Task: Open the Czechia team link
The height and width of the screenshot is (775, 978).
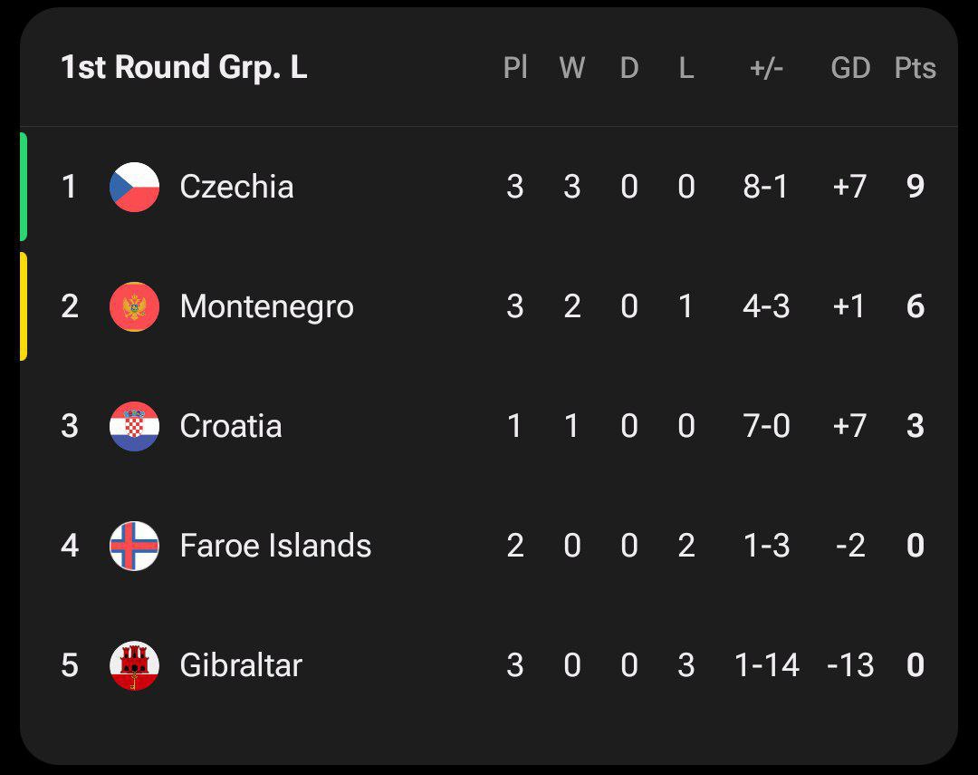Action: point(236,187)
